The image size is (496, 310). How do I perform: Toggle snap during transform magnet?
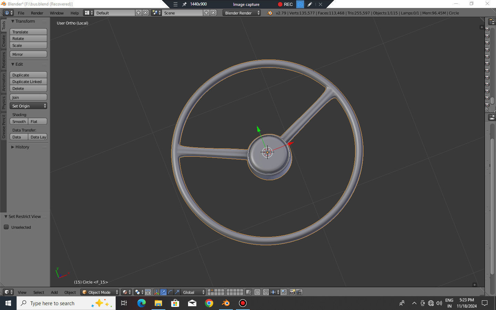click(x=266, y=292)
